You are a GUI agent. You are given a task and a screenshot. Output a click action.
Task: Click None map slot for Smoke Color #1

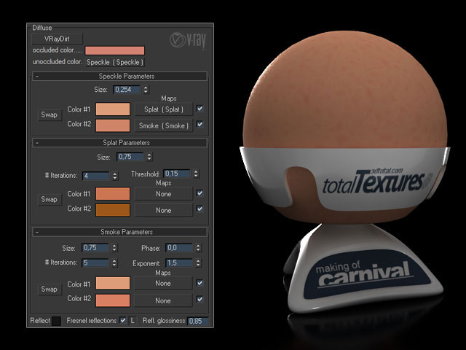[163, 284]
